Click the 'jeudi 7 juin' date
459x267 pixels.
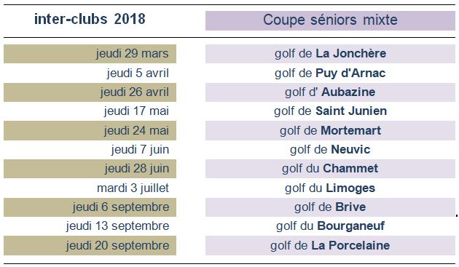(140, 150)
